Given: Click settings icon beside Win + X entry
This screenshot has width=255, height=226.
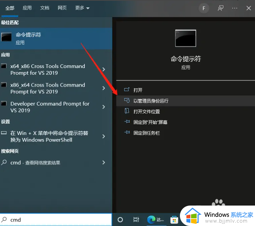Looking at the screenshot, I should (4, 133).
